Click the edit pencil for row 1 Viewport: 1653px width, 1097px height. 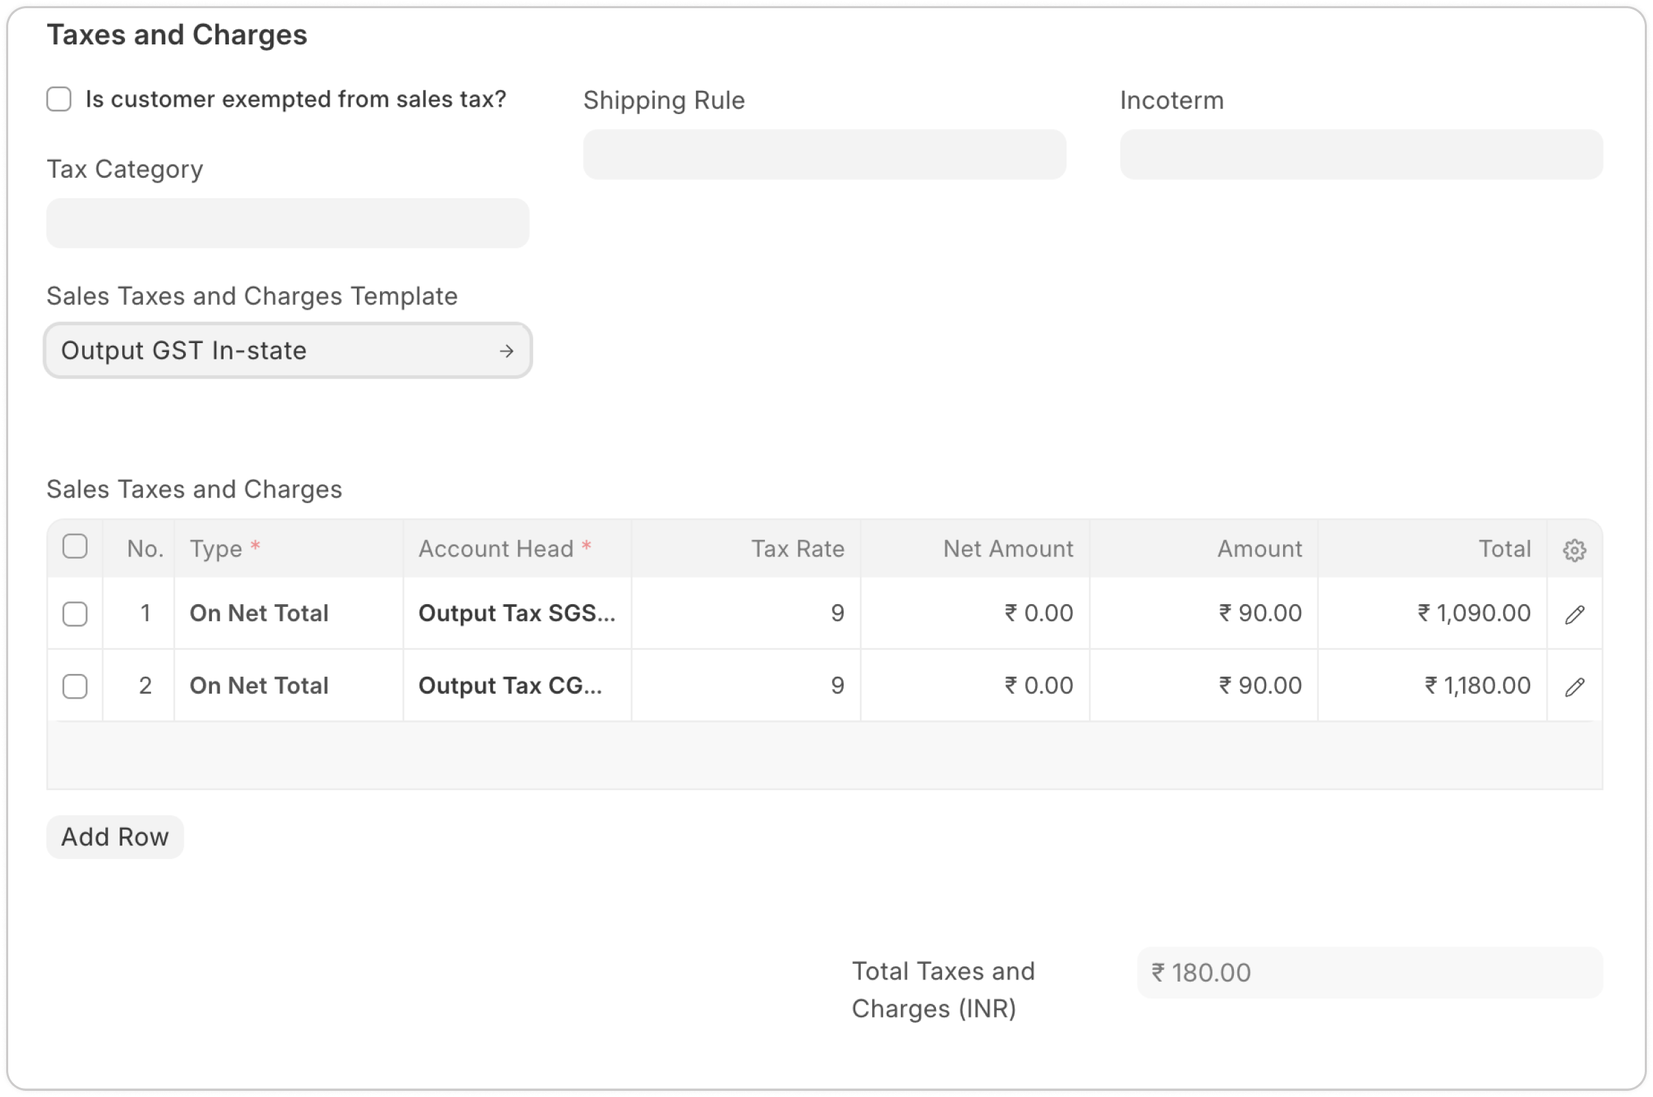pyautogui.click(x=1574, y=614)
